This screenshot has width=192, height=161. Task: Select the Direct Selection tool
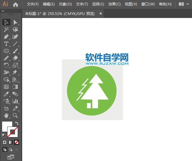tap(16, 22)
